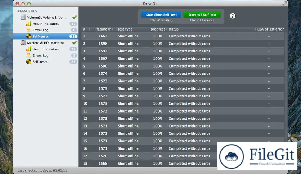Sort by test type column header
301x174 pixels.
point(125,29)
